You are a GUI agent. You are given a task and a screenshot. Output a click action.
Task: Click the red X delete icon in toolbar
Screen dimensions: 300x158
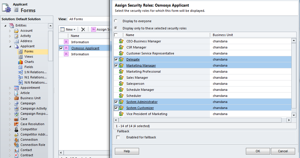(x=83, y=29)
